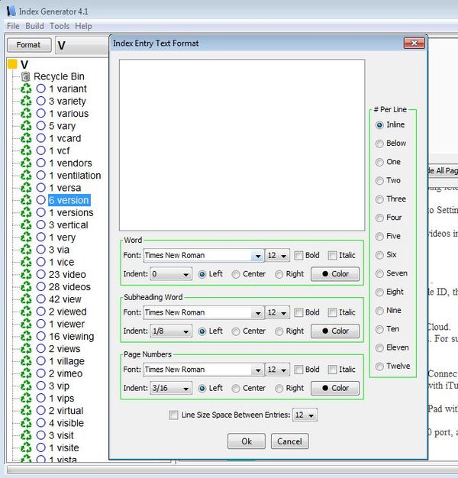Click the blank preview area in dialog

click(242, 145)
